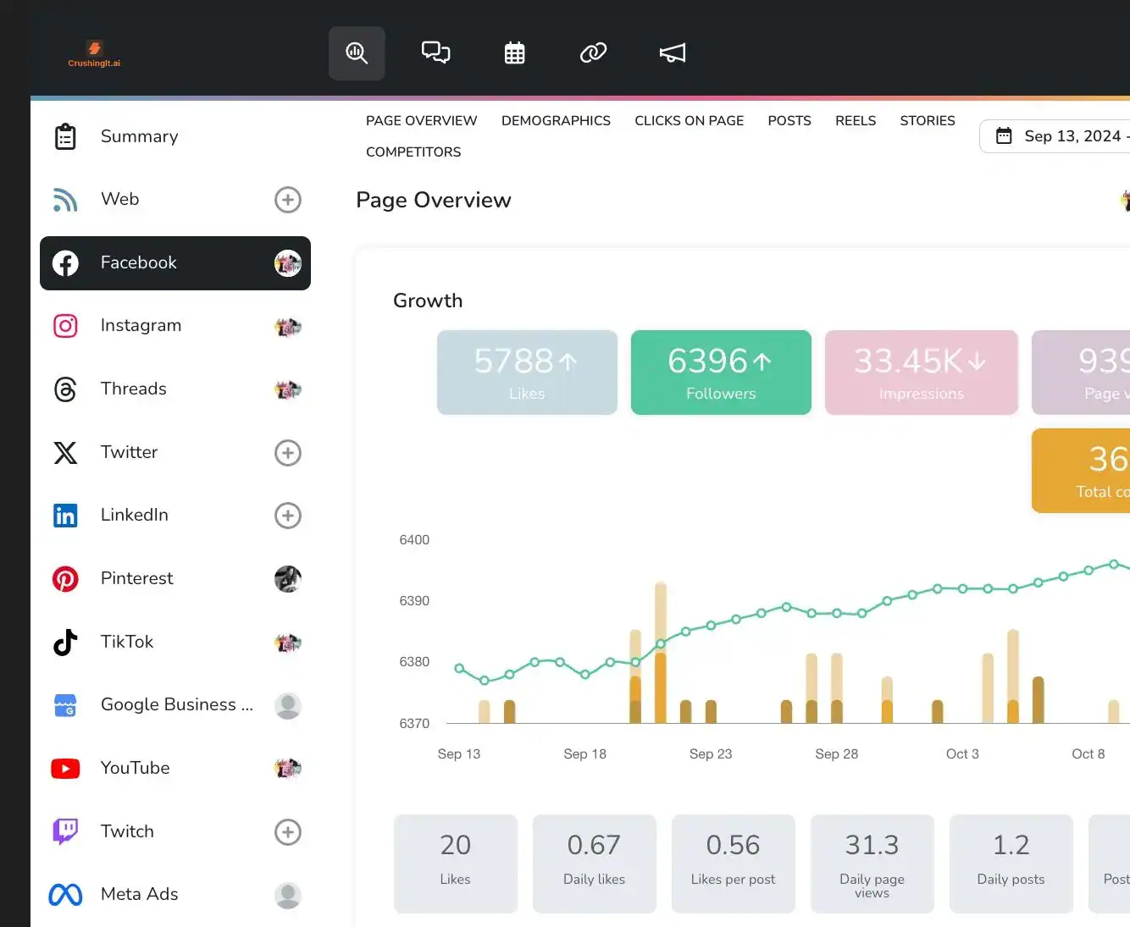Click the Meta Ads infinity logo icon
The height and width of the screenshot is (927, 1130).
65,895
